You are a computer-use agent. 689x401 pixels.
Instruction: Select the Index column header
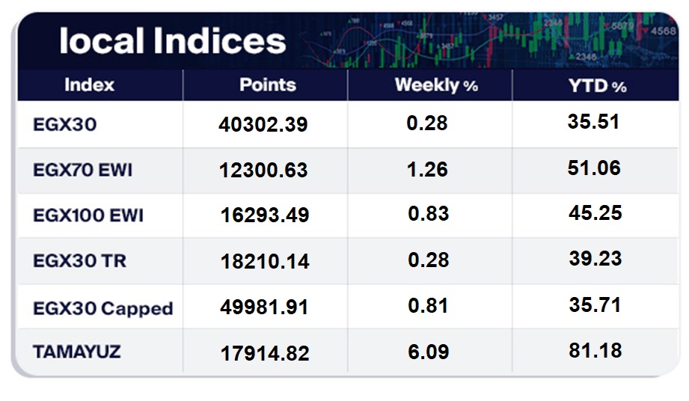point(89,85)
